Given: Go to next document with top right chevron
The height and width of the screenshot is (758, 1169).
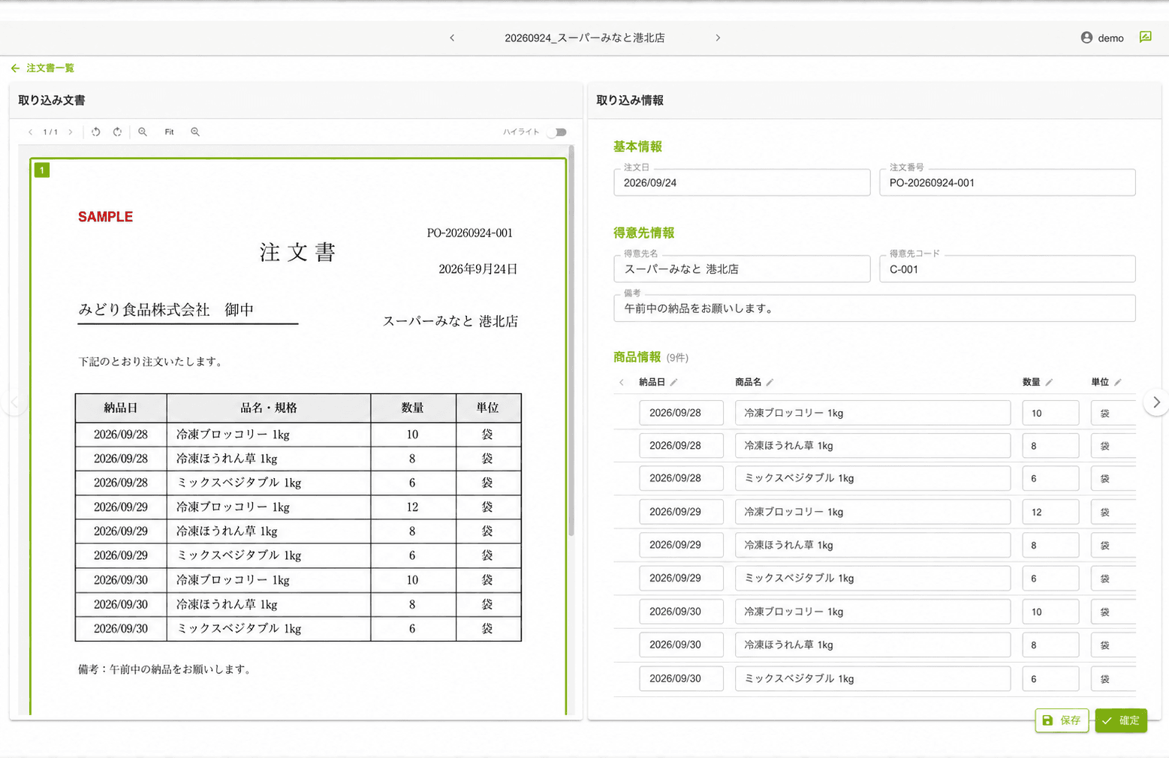Looking at the screenshot, I should [718, 38].
